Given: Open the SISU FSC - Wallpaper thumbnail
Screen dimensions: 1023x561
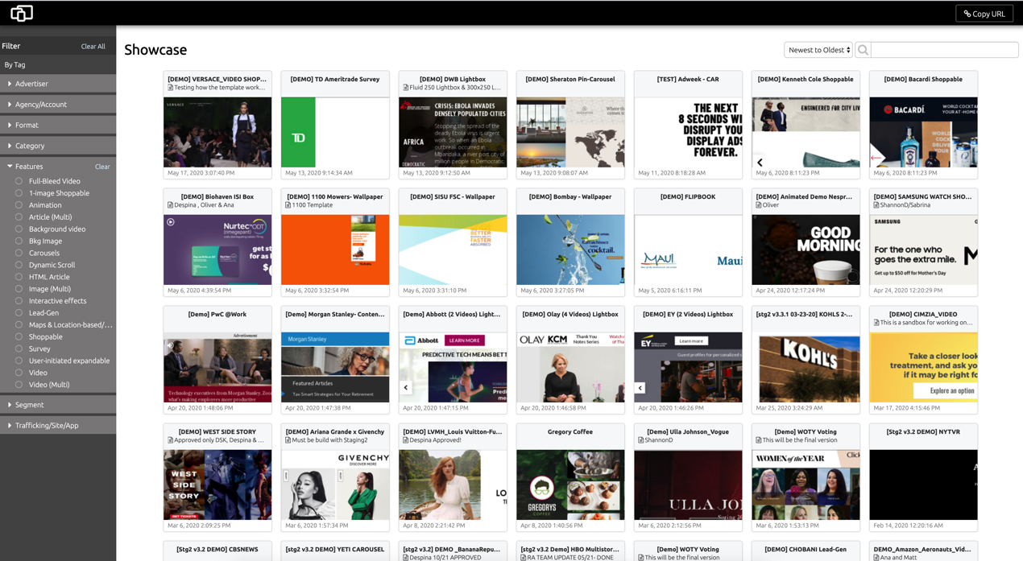Looking at the screenshot, I should 453,250.
